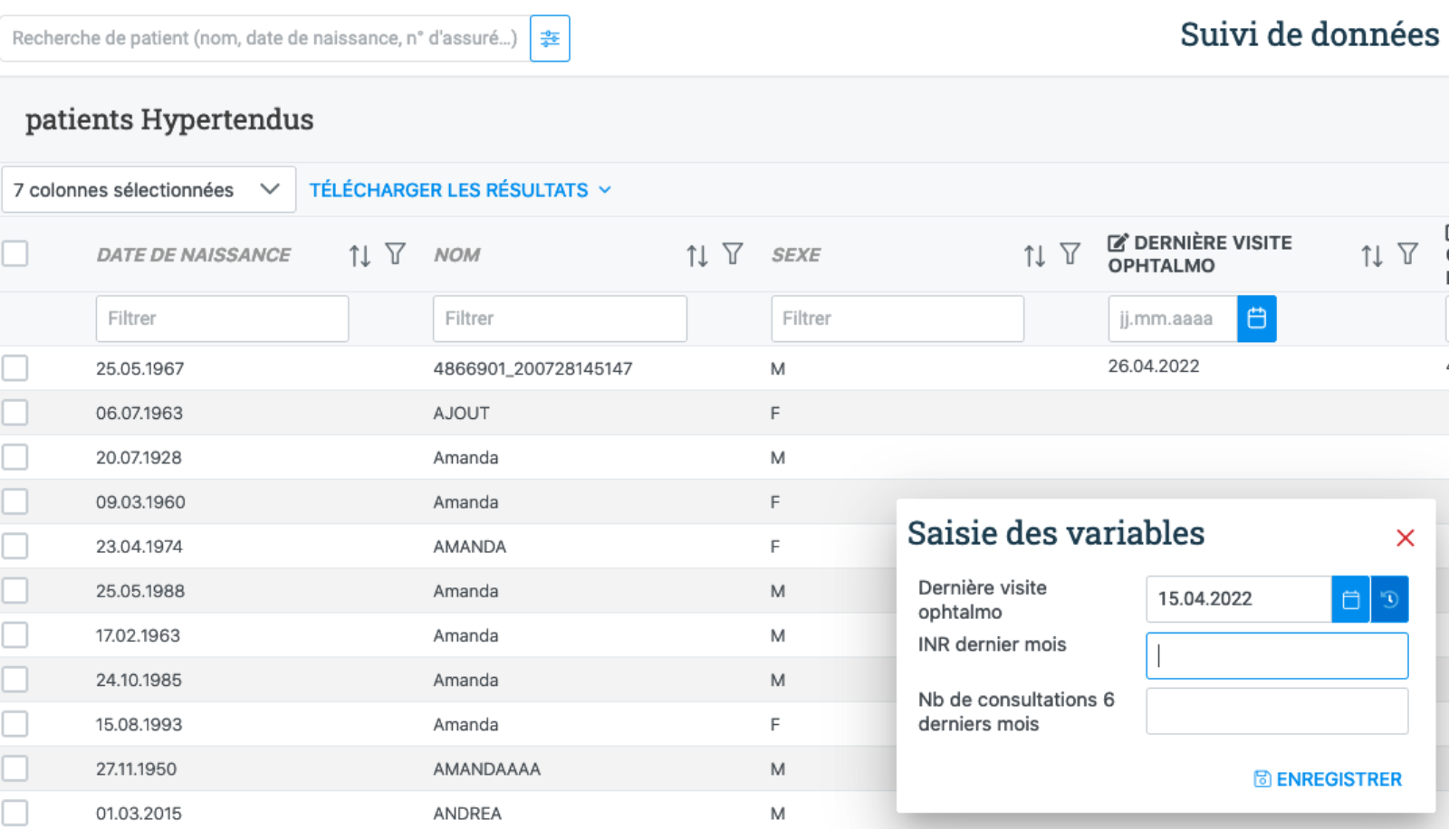Expand Télécharger les résultats menu
This screenshot has width=1449, height=829.
[460, 190]
